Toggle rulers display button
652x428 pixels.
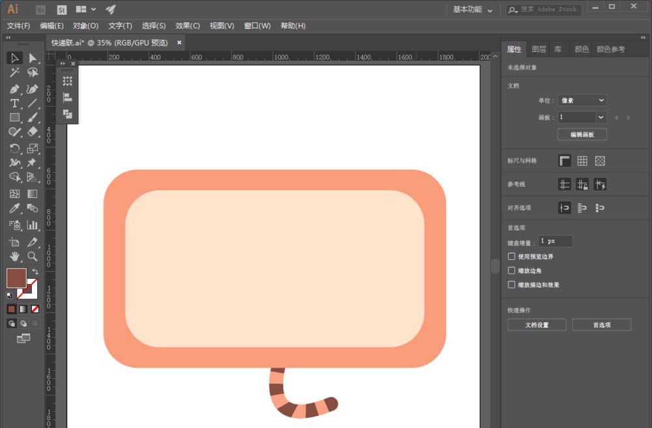click(x=564, y=161)
